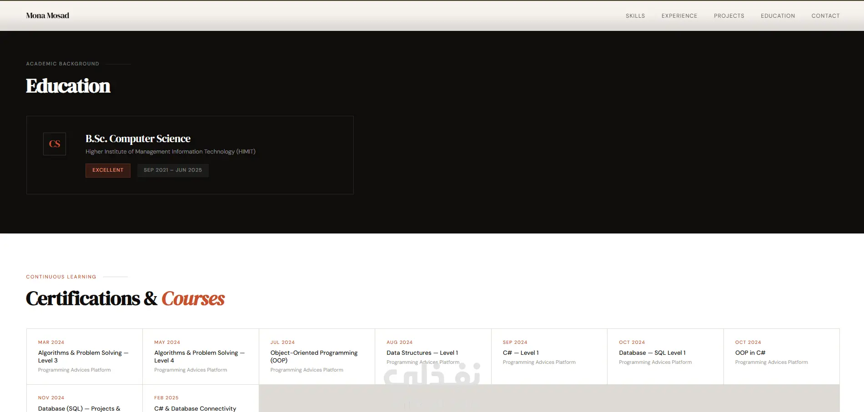Open the Contact nav link
864x412 pixels.
826,16
